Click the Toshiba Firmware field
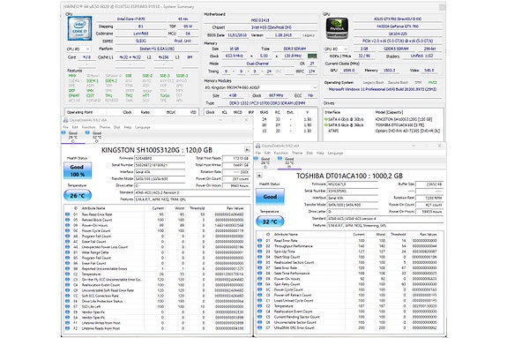Image resolution: width=507 pixels, height=338 pixels. pos(353,184)
